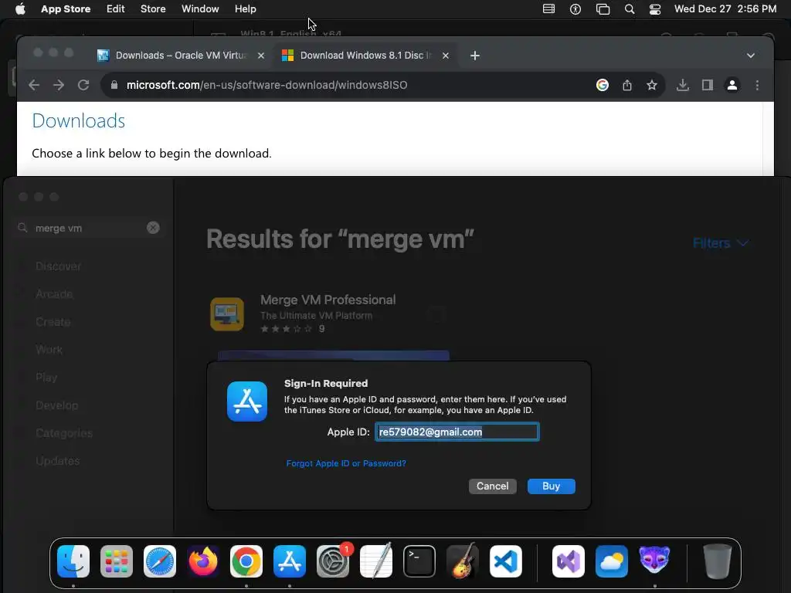791x593 pixels.
Task: Open the Help menu
Action: point(245,9)
